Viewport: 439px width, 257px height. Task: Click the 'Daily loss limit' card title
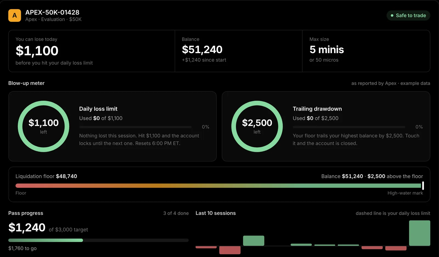tap(98, 109)
